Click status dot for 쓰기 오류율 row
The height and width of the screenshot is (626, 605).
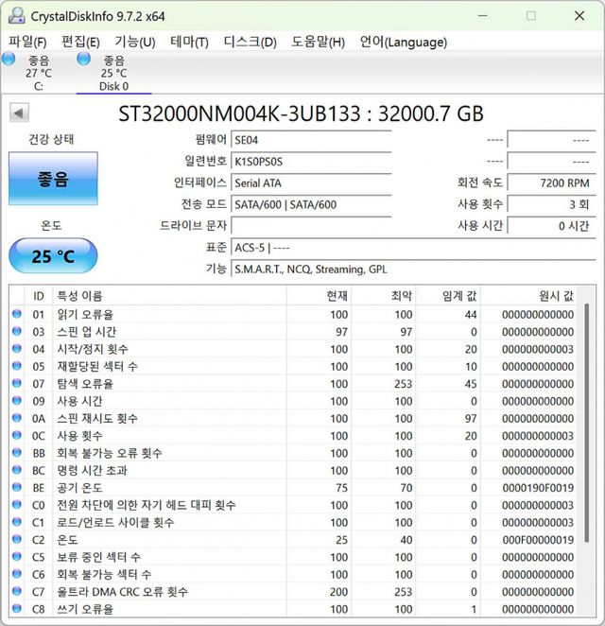16,609
